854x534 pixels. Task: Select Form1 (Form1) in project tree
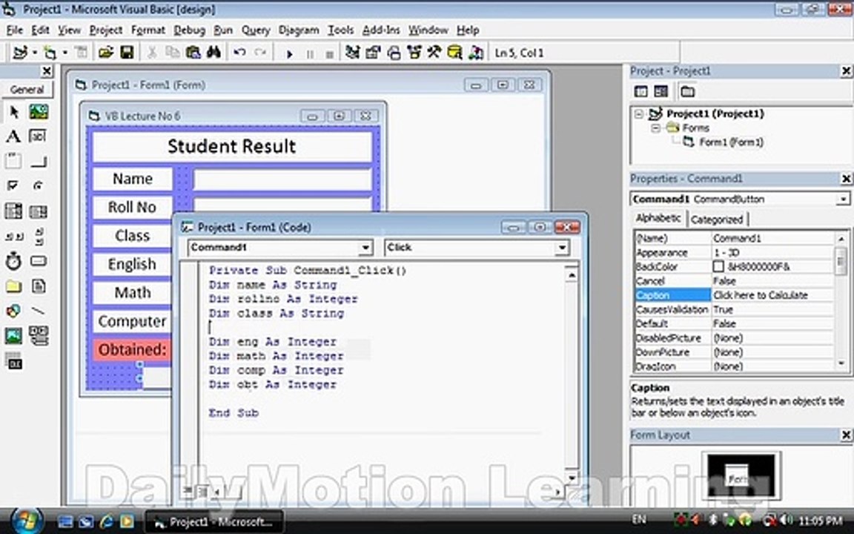(731, 142)
